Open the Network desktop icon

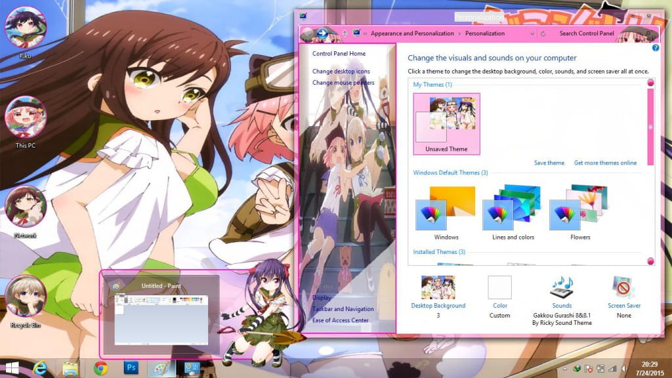click(26, 205)
